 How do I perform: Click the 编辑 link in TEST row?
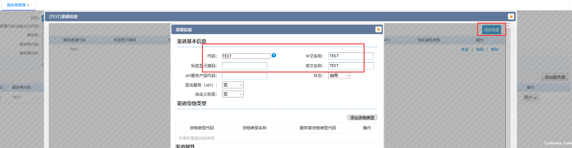480,50
